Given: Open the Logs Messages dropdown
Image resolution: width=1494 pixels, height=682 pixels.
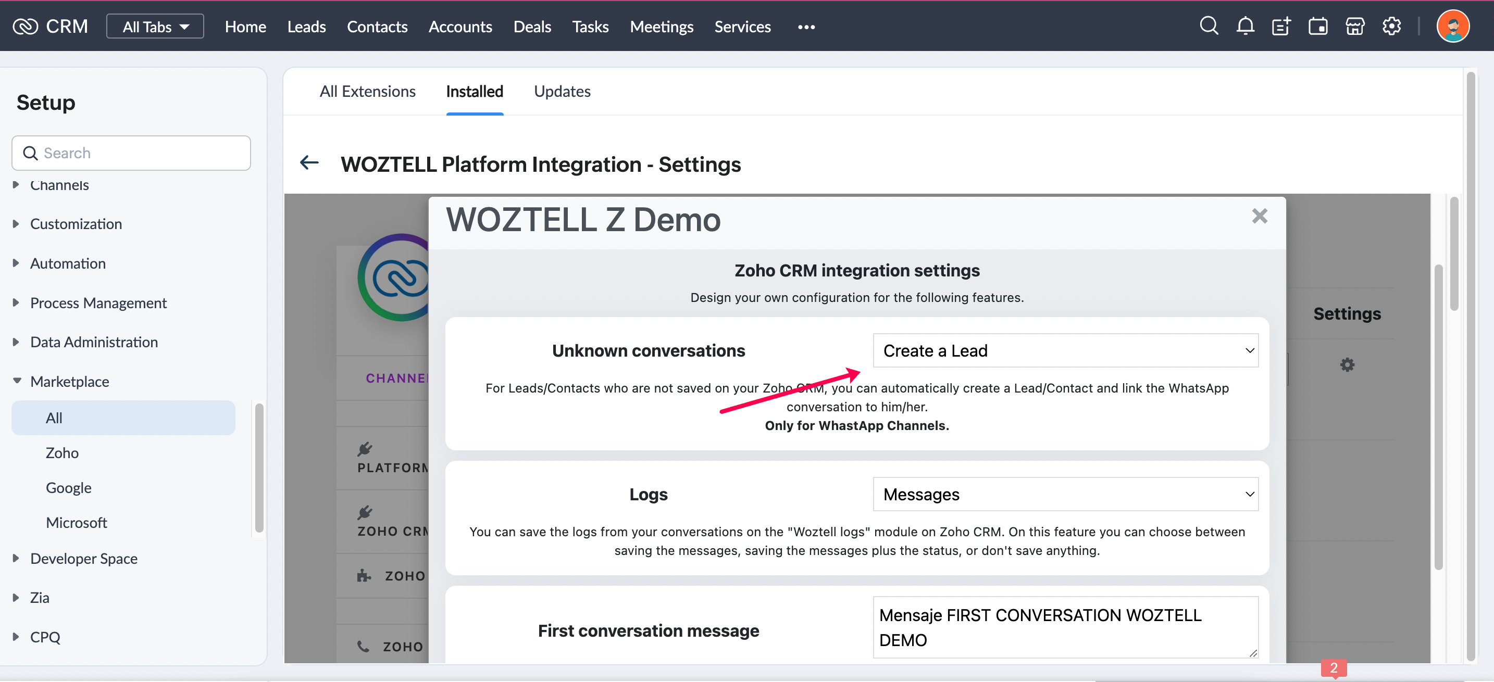Looking at the screenshot, I should (1065, 494).
